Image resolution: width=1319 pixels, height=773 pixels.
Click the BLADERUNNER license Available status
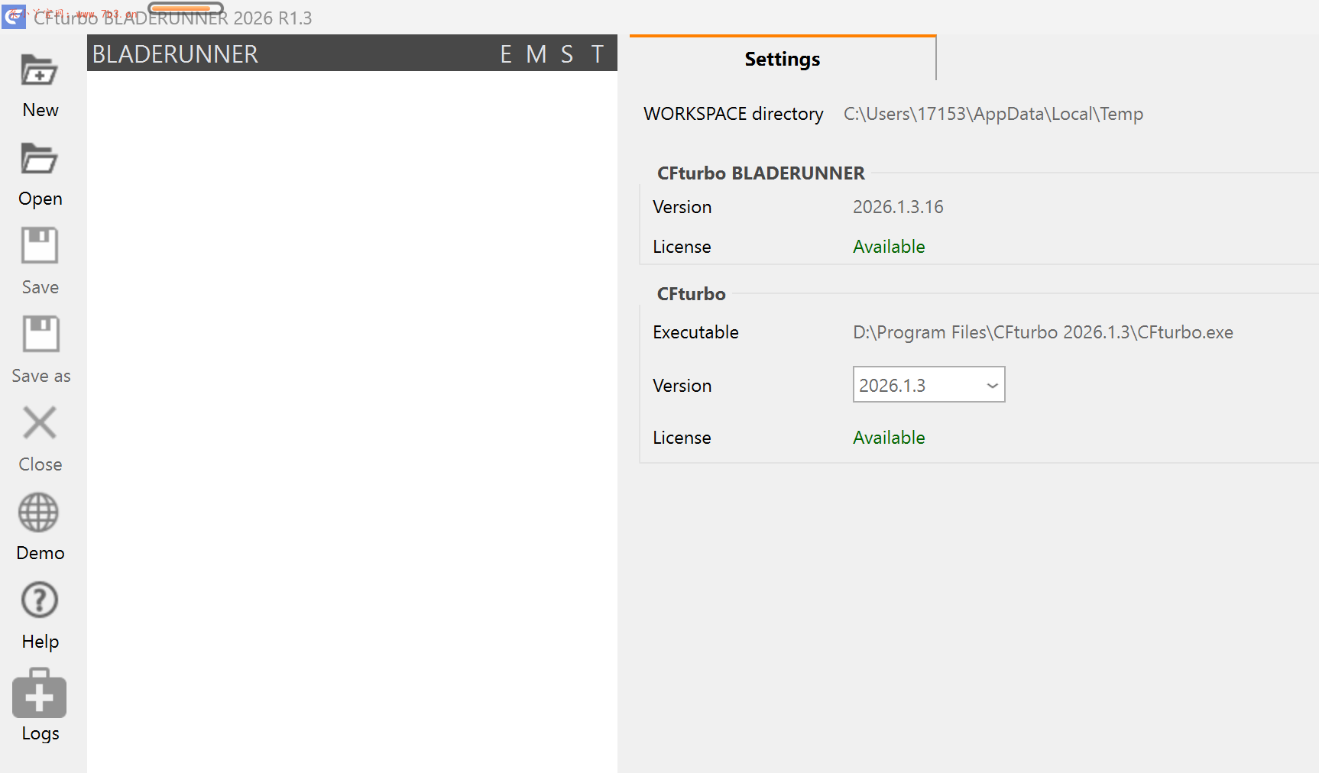pyautogui.click(x=889, y=247)
